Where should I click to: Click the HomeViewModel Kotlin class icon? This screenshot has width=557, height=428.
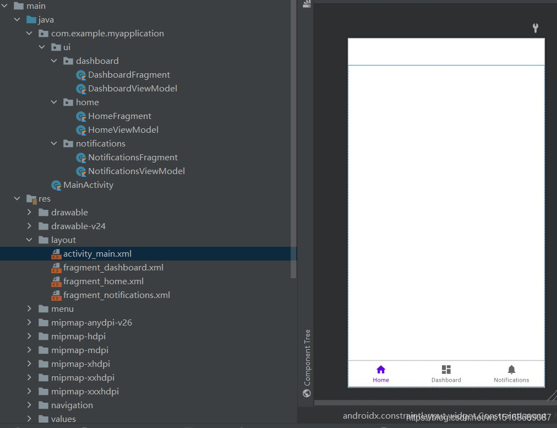click(81, 130)
